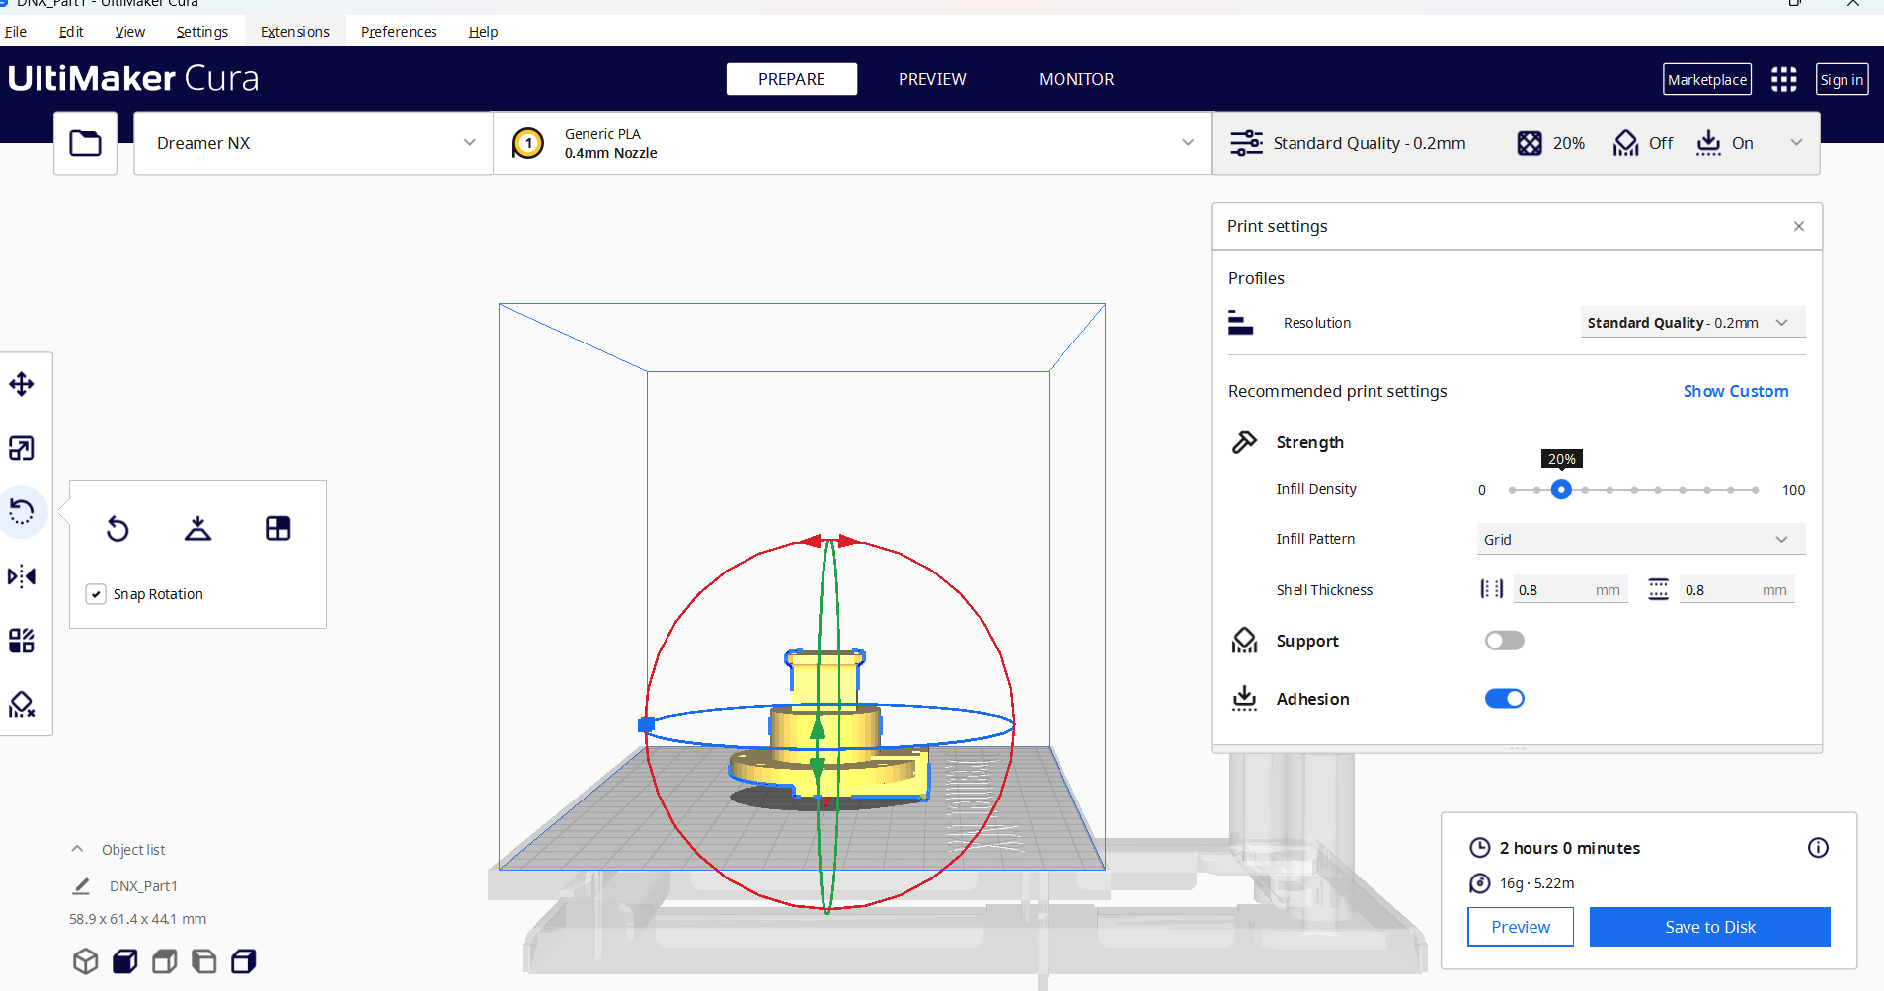The image size is (1884, 991).
Task: Select the Move tool
Action: click(22, 384)
